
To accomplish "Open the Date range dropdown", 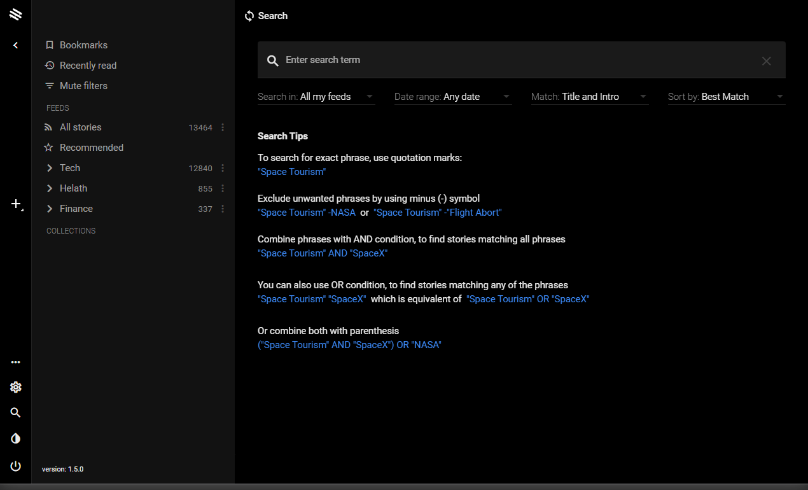I will coord(453,97).
